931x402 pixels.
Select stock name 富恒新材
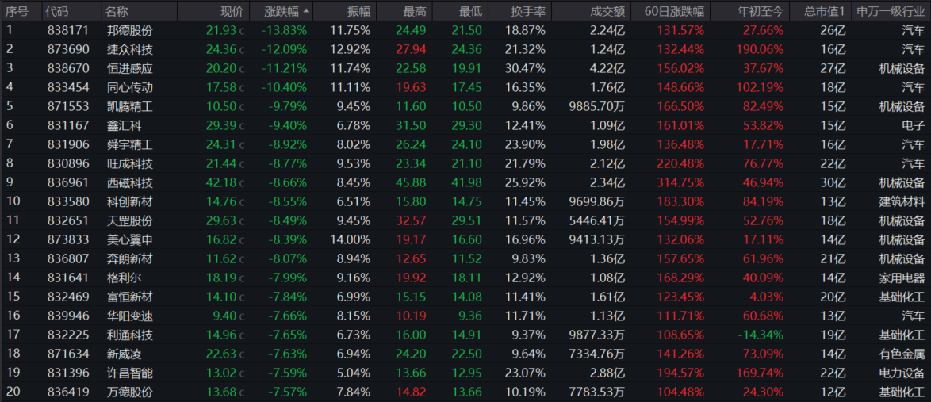pos(130,297)
